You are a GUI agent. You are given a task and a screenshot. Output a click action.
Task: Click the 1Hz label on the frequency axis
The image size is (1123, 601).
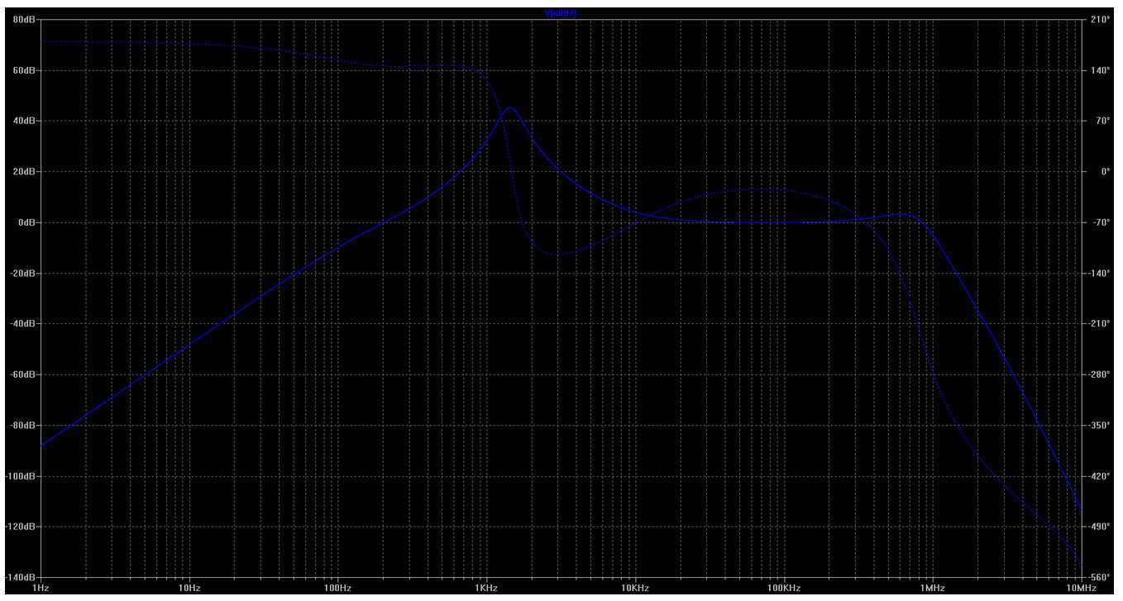pyautogui.click(x=41, y=588)
